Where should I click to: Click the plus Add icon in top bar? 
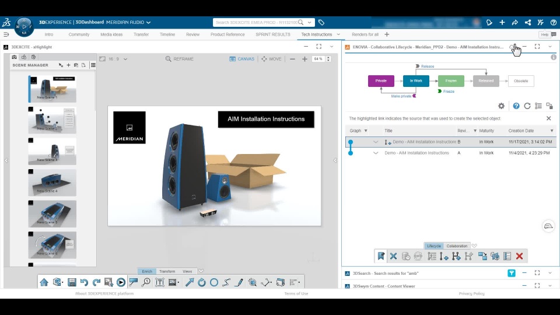502,23
